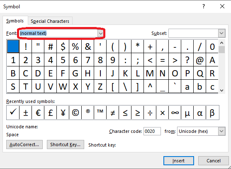The width and height of the screenshot is (231, 169).
Task: Select the caret character cell
Action: [150, 86]
